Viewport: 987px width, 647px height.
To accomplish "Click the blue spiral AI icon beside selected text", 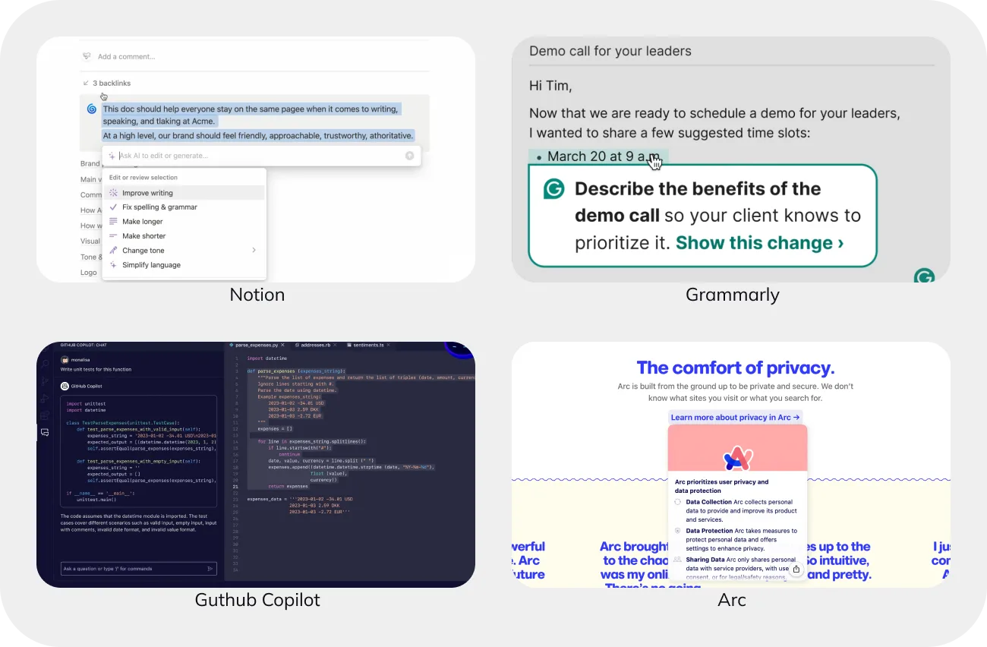I will pos(92,109).
